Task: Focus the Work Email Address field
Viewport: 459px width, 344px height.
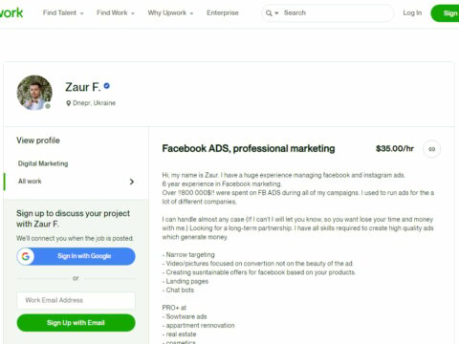Action: point(76,300)
